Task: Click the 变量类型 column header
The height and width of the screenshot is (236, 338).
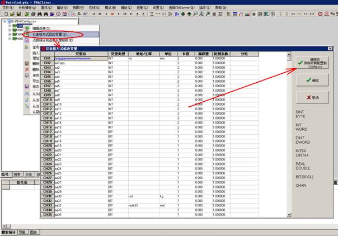Action: pos(117,54)
